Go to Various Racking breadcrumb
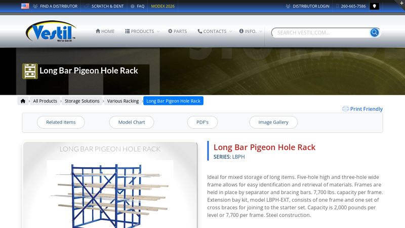This screenshot has width=405, height=228. coord(123,101)
